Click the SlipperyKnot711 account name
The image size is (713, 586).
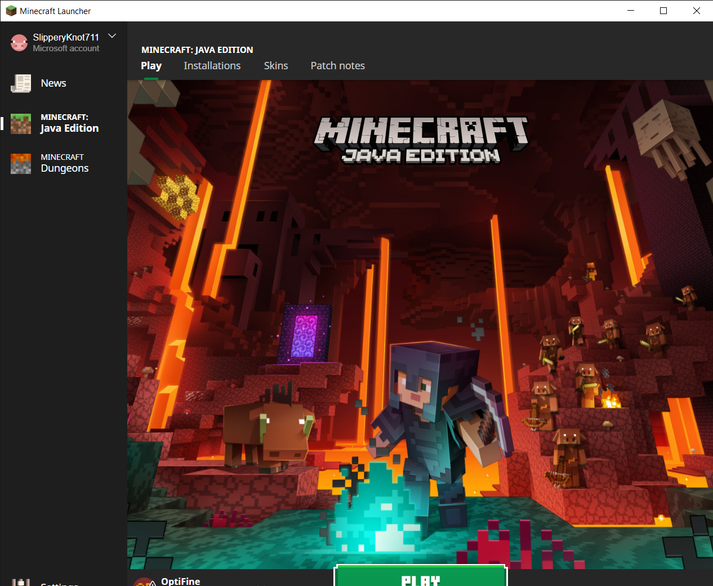point(65,37)
